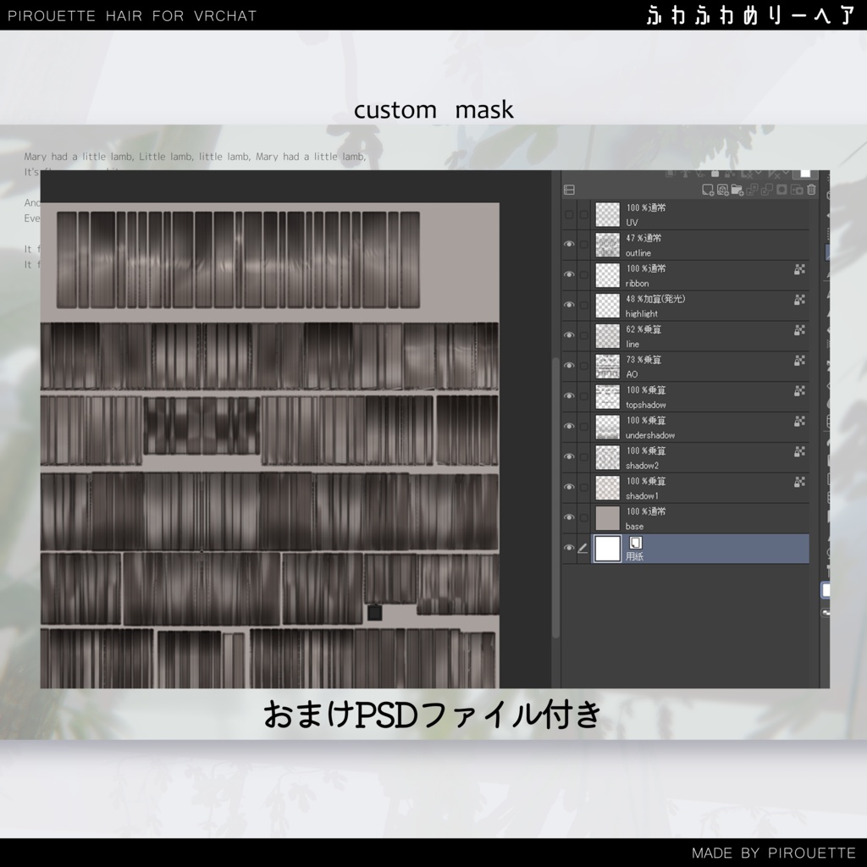Create a new layer folder

click(737, 191)
